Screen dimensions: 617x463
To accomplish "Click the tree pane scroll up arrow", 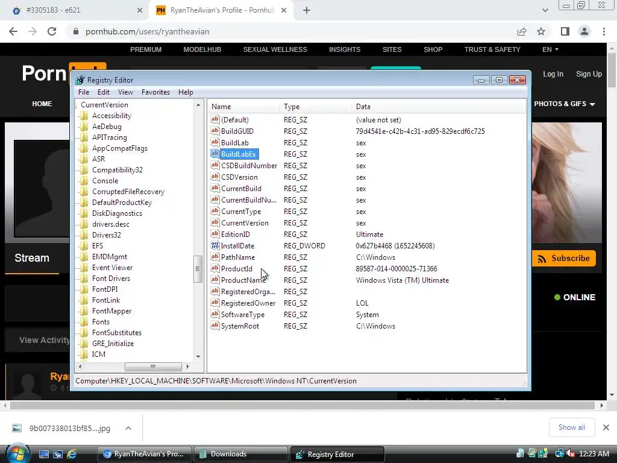I will click(198, 105).
